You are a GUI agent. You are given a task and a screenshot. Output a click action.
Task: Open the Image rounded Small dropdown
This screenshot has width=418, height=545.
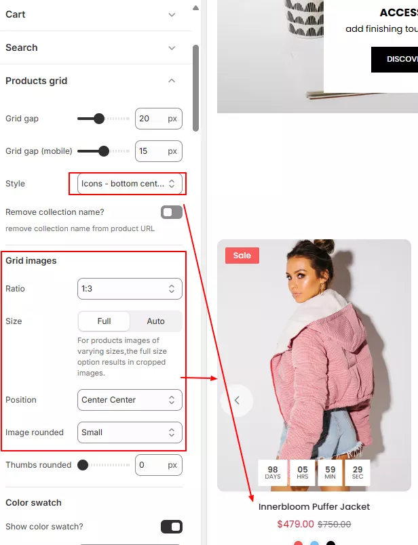point(130,432)
